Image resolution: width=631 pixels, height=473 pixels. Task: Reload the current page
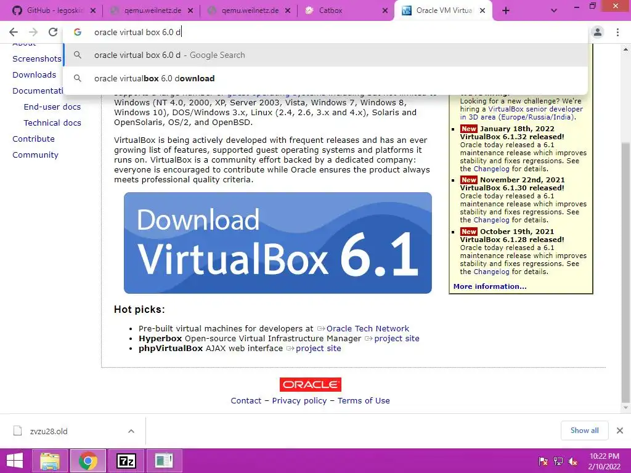click(x=53, y=32)
